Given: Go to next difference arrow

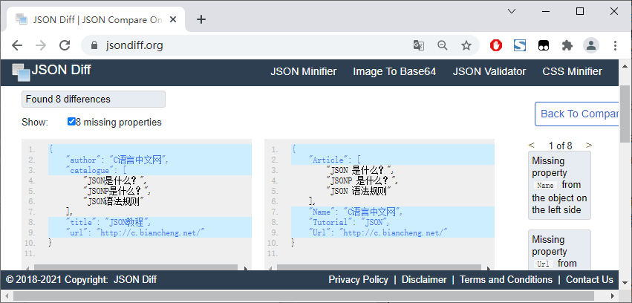Looking at the screenshot, I should click(x=589, y=145).
